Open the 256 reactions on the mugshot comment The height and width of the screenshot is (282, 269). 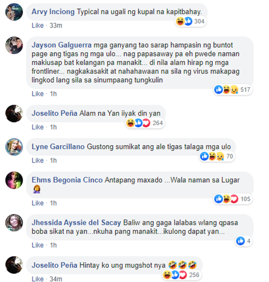pos(181,275)
